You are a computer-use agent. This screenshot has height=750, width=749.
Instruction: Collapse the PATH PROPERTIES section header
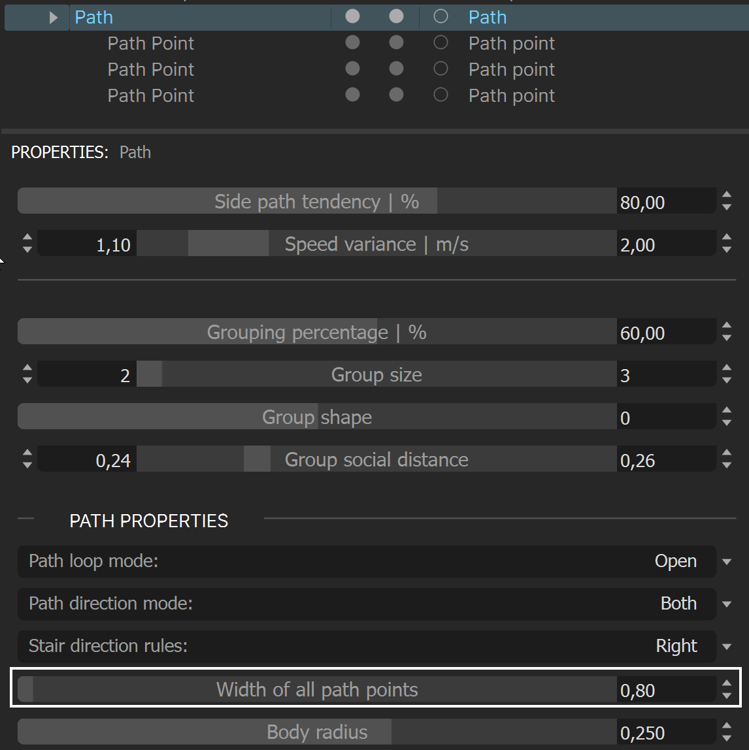click(149, 521)
